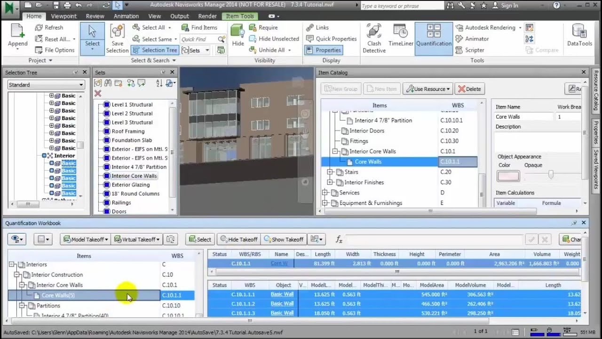The image size is (602, 339).
Task: Open Links display option
Action: (x=317, y=28)
